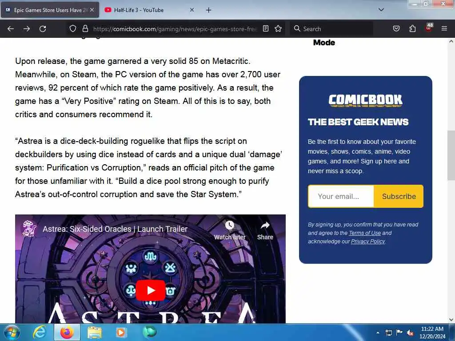Focus the Search box in toolbar
The height and width of the screenshot is (341, 455).
(x=331, y=29)
